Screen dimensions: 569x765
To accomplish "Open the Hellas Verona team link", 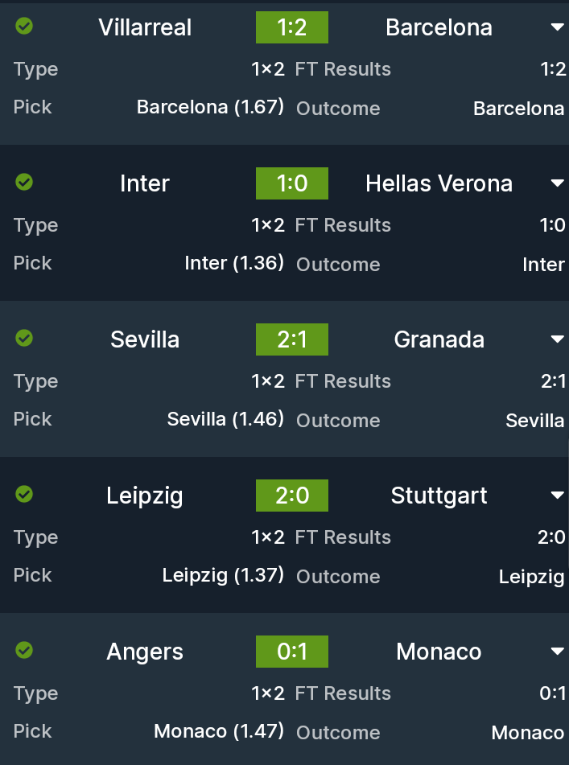I will (x=439, y=183).
